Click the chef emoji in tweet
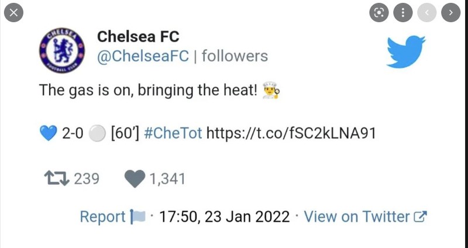 click(x=271, y=91)
